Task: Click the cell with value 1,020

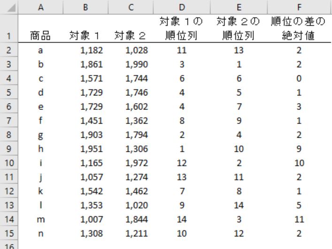Action: (131, 205)
